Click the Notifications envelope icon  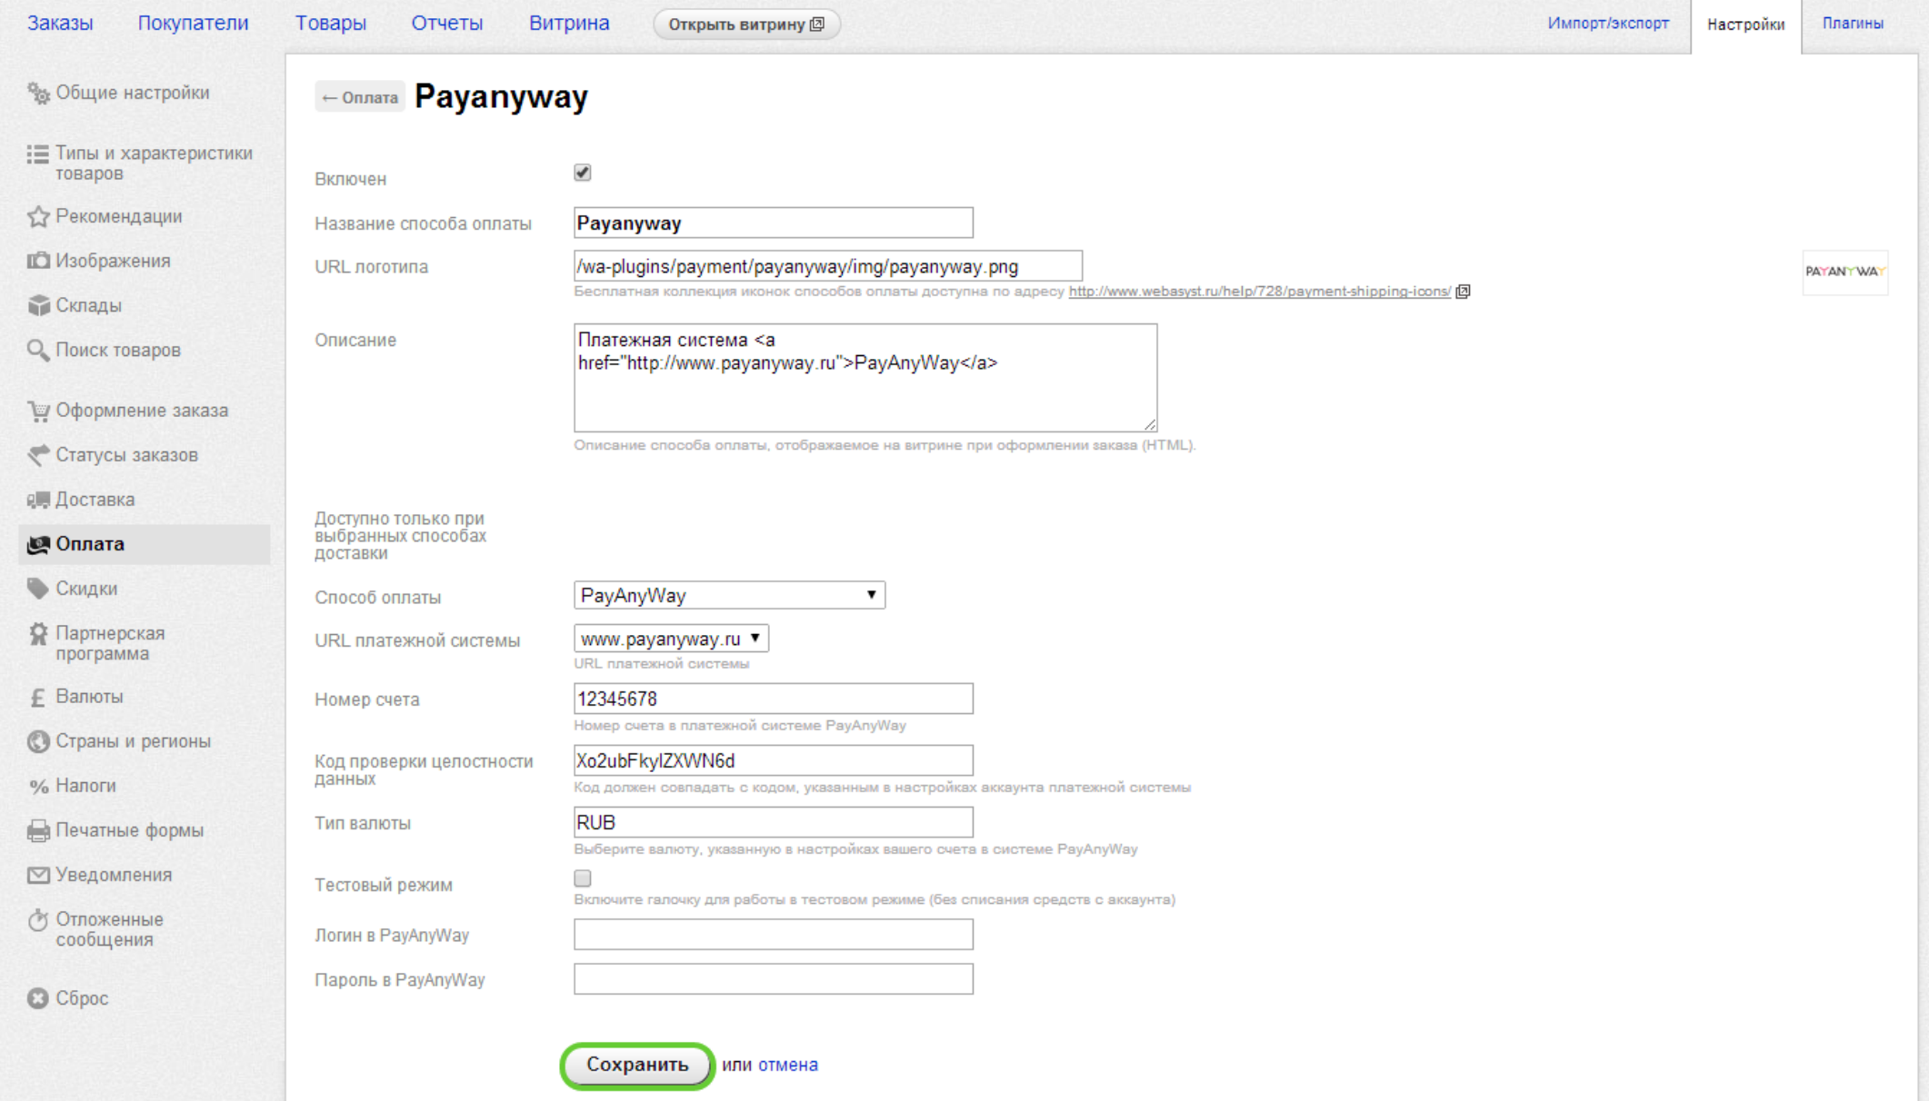[x=38, y=875]
